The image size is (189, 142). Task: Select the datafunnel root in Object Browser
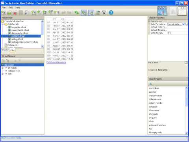coord(9,65)
